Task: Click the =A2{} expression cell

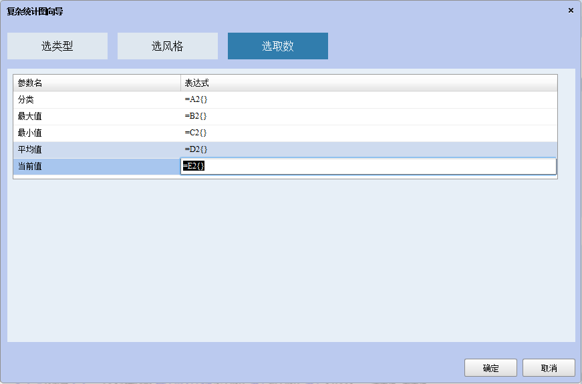Action: (x=369, y=99)
